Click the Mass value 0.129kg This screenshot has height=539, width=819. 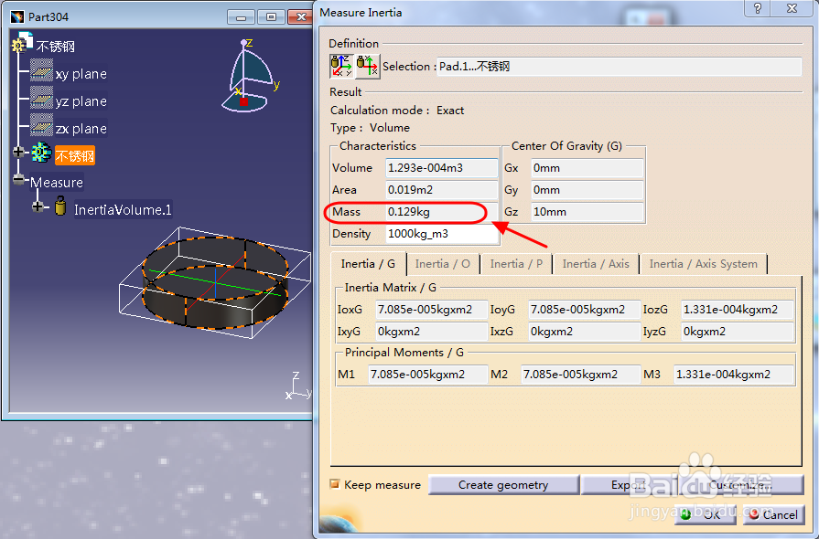click(x=441, y=212)
